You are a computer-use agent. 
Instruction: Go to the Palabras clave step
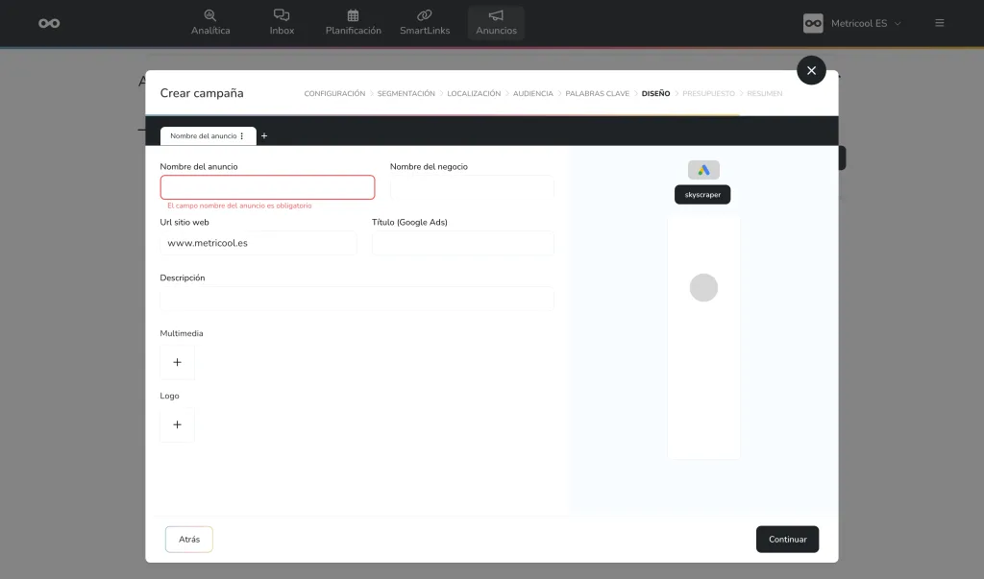point(597,94)
